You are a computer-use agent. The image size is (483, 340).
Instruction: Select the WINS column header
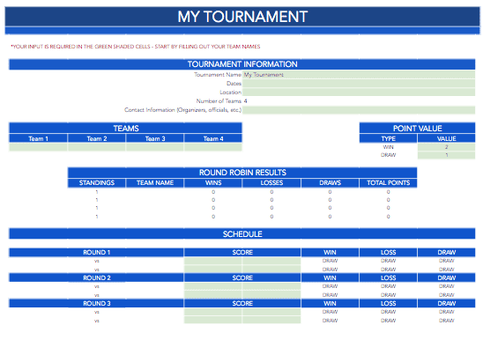coord(213,183)
